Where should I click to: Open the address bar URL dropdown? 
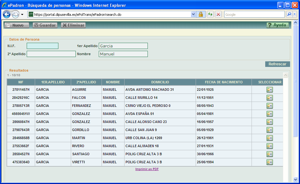[x=193, y=15]
